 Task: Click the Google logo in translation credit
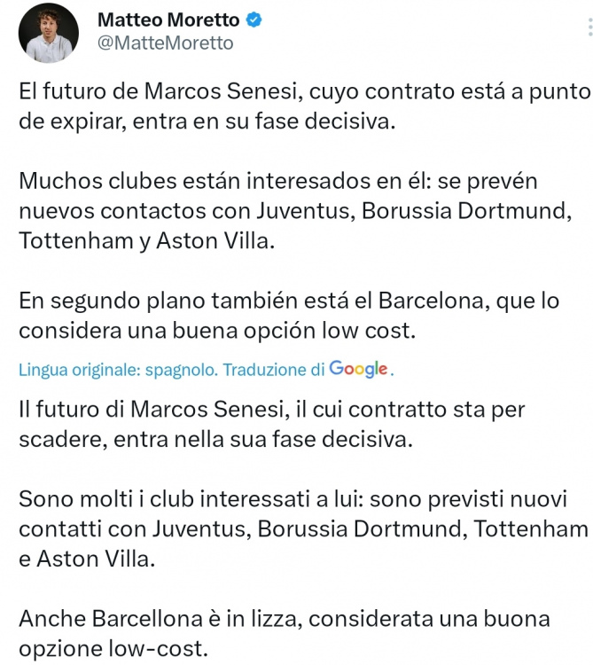(x=359, y=369)
